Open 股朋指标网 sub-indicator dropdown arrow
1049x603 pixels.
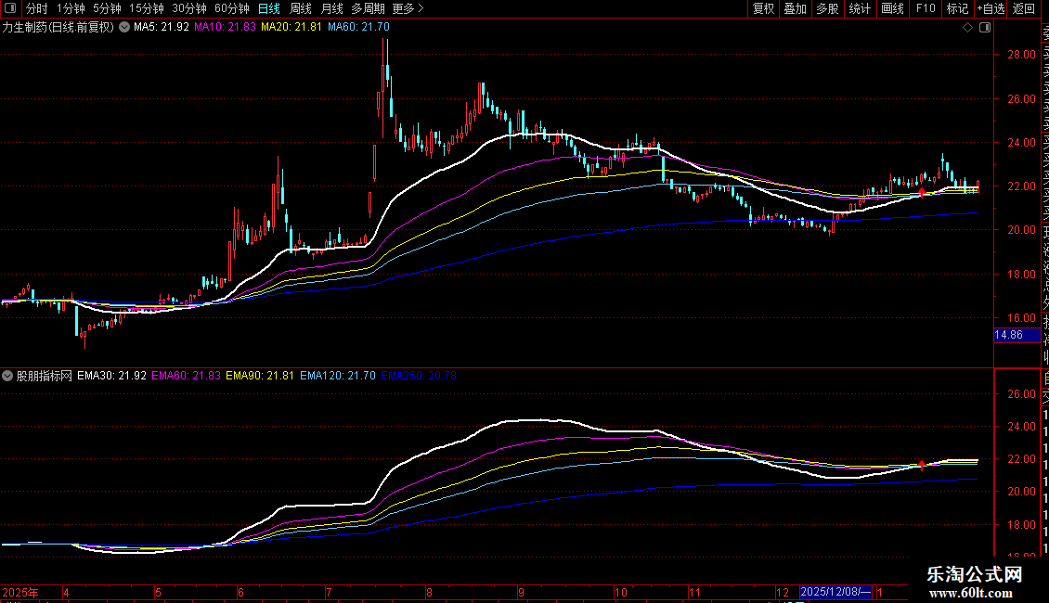pos(8,377)
